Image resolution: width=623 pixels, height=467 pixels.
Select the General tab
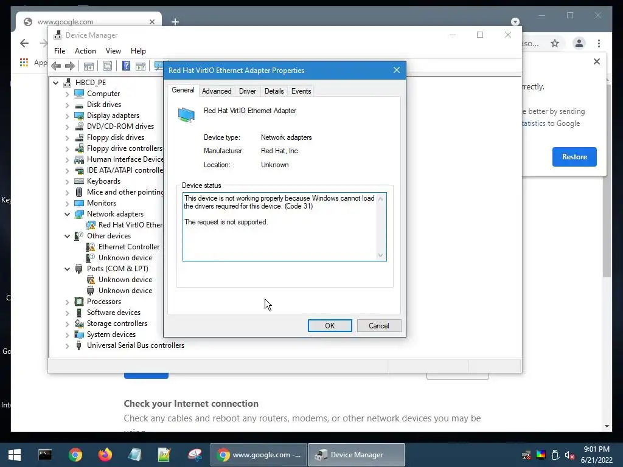click(x=183, y=90)
